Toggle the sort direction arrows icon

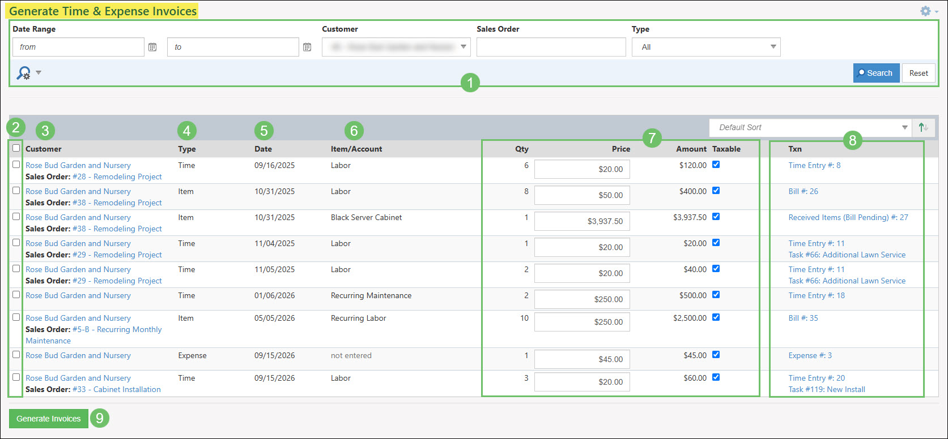point(924,127)
